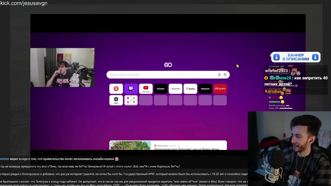331x186 pixels.
Task: Click the chat username wfwfwf2323
Action: [x=276, y=71]
